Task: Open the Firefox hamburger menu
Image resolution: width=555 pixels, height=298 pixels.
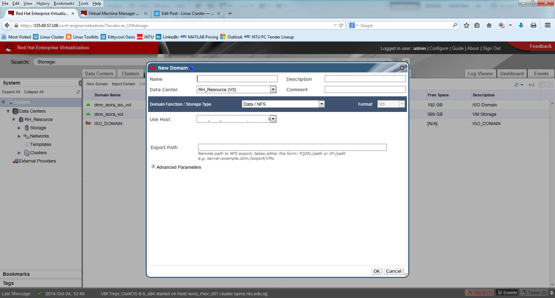Action: pyautogui.click(x=548, y=25)
